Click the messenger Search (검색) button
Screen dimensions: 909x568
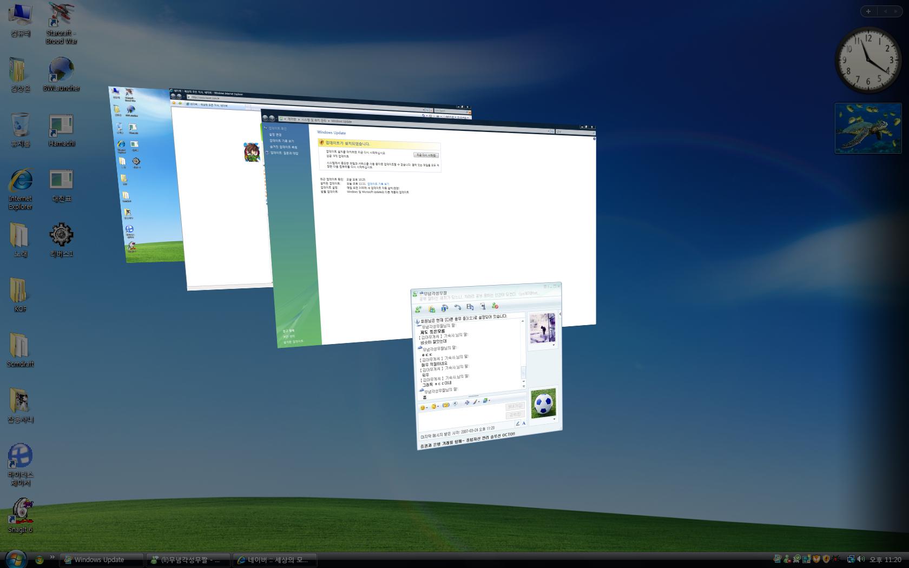515,415
